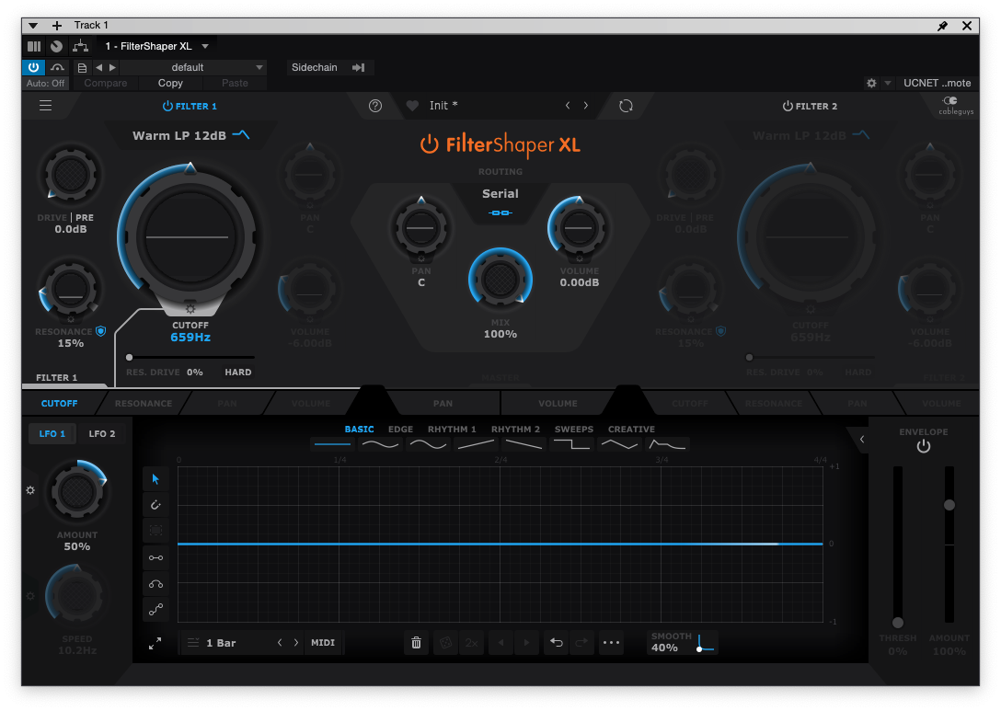The width and height of the screenshot is (1001, 711).
Task: Toggle Filter 1 power on or off
Action: tap(167, 106)
